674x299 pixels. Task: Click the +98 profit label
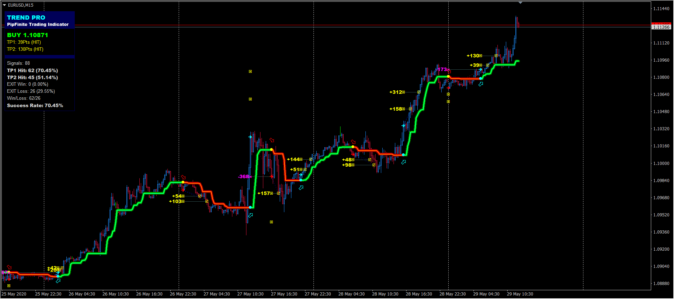click(346, 165)
